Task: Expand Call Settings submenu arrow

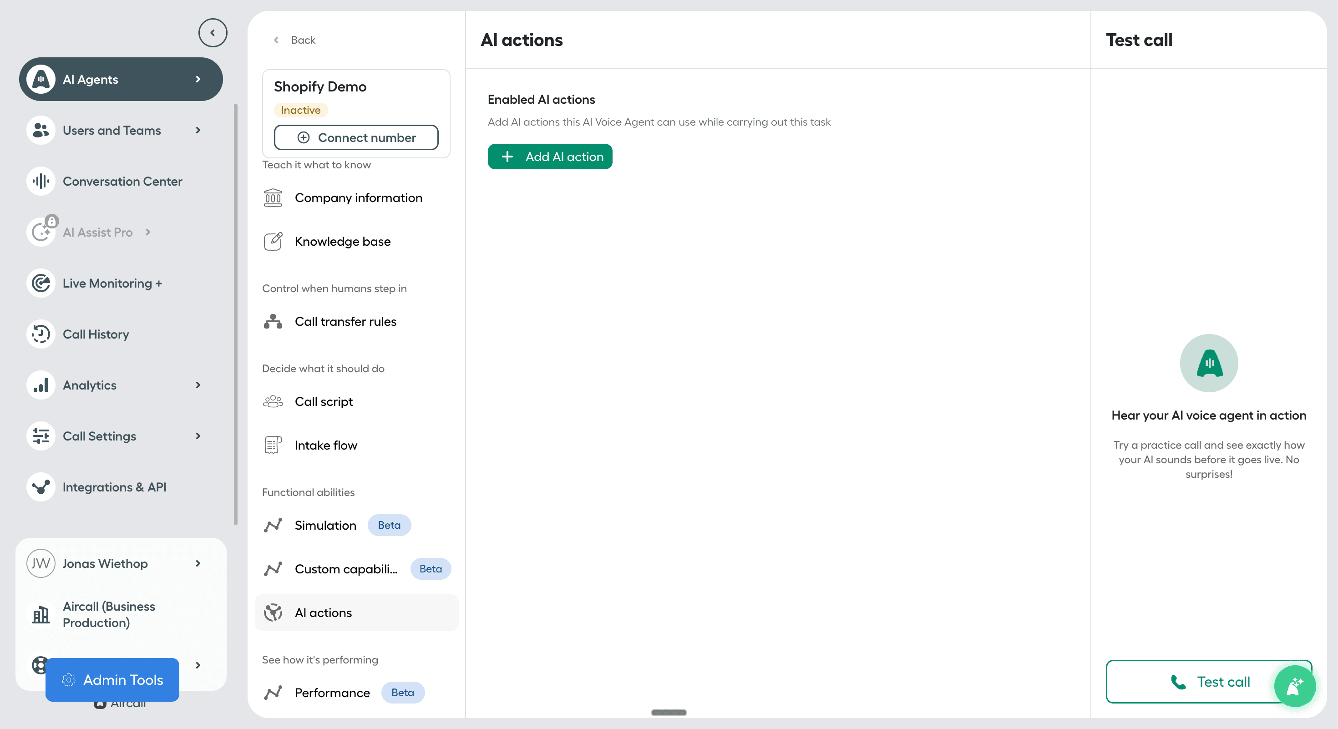Action: [x=198, y=435]
